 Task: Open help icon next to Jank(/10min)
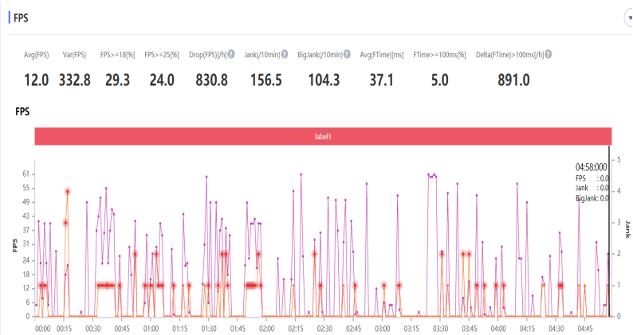(285, 54)
